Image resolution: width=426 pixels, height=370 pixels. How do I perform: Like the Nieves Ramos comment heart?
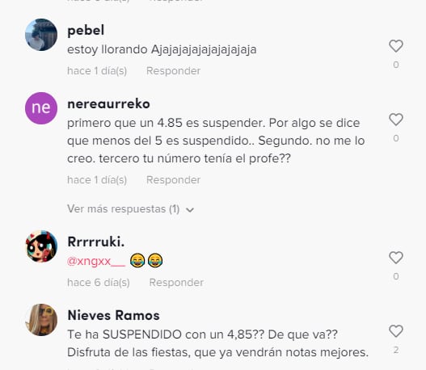[396, 331]
